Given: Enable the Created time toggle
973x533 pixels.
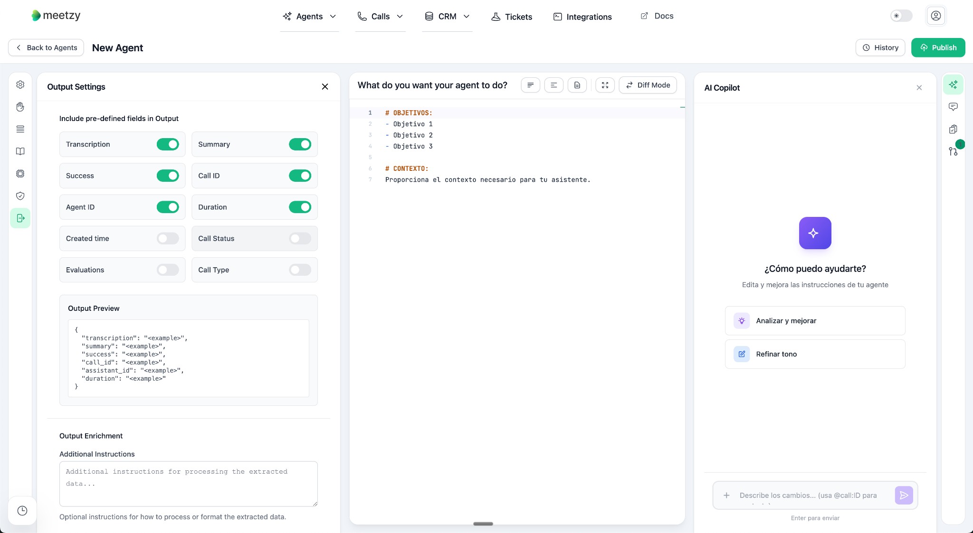Looking at the screenshot, I should (x=168, y=238).
